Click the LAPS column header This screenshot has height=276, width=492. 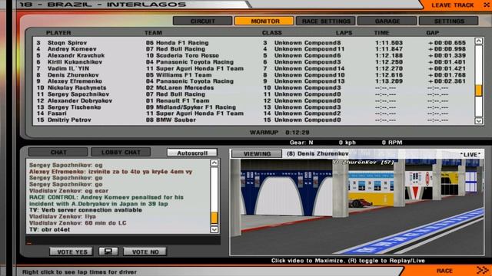344,32
